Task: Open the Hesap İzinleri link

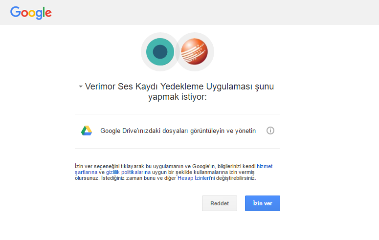Action: (x=194, y=178)
